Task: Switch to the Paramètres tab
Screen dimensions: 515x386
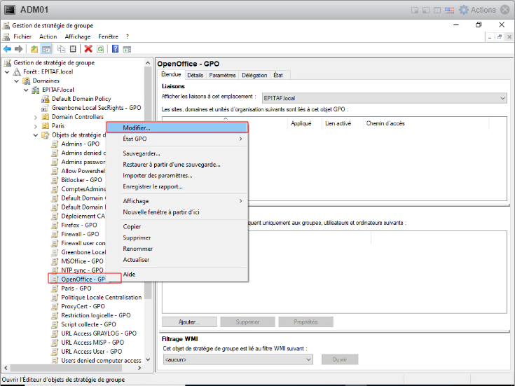Action: click(x=222, y=75)
